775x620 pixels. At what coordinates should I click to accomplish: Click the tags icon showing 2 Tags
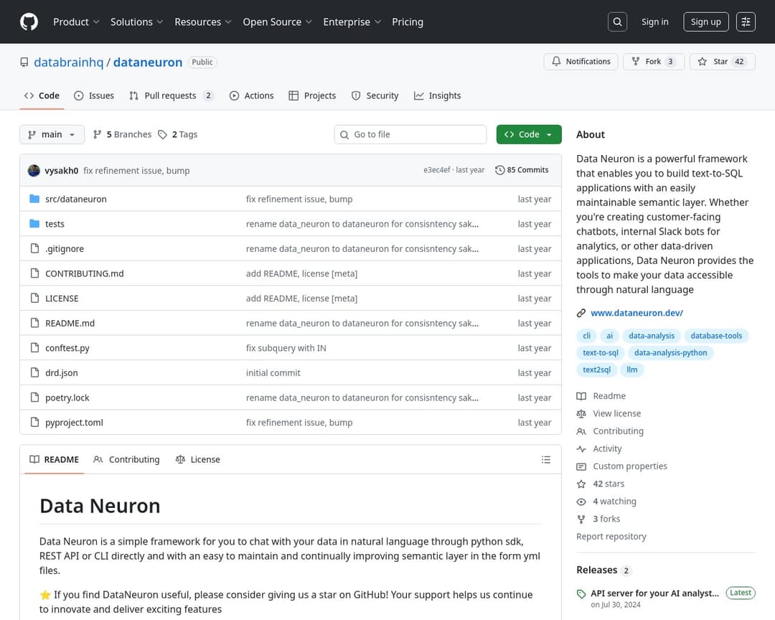(163, 134)
